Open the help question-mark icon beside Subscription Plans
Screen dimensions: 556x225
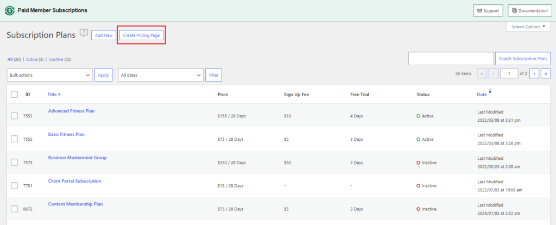84,33
